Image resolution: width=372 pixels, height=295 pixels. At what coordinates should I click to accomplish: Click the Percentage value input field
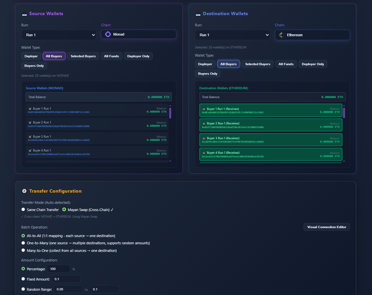(59, 269)
